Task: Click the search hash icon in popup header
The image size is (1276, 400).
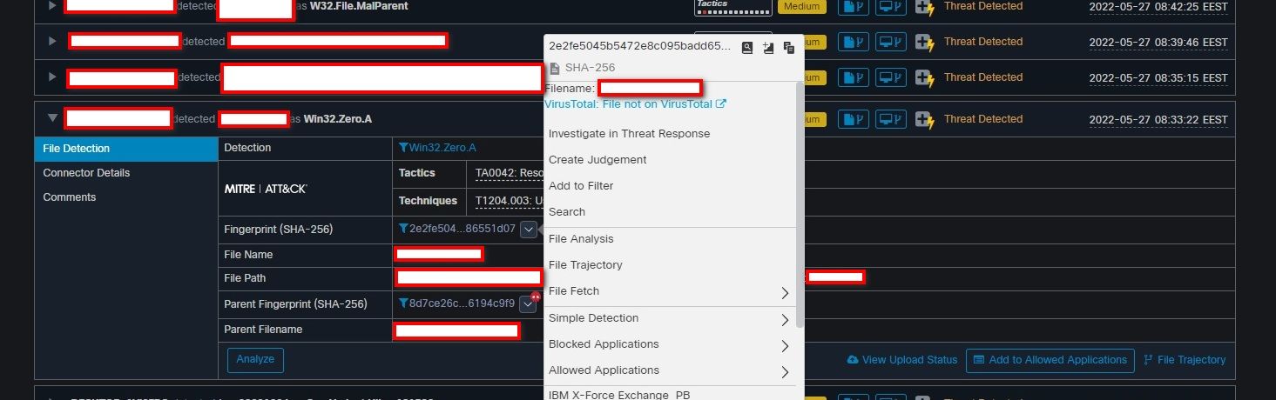Action: 746,48
